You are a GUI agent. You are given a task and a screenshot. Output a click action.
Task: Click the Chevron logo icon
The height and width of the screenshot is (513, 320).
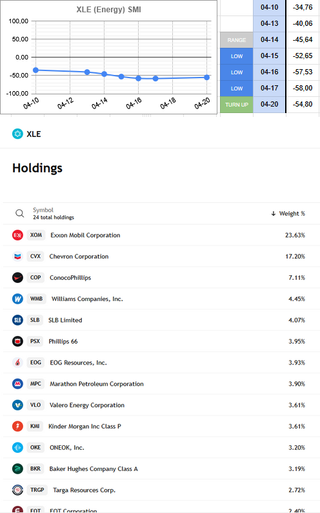coord(17,256)
